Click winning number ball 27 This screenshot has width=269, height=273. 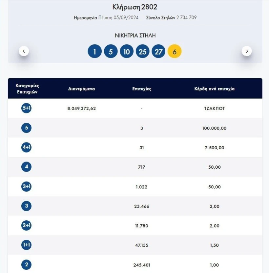point(158,52)
